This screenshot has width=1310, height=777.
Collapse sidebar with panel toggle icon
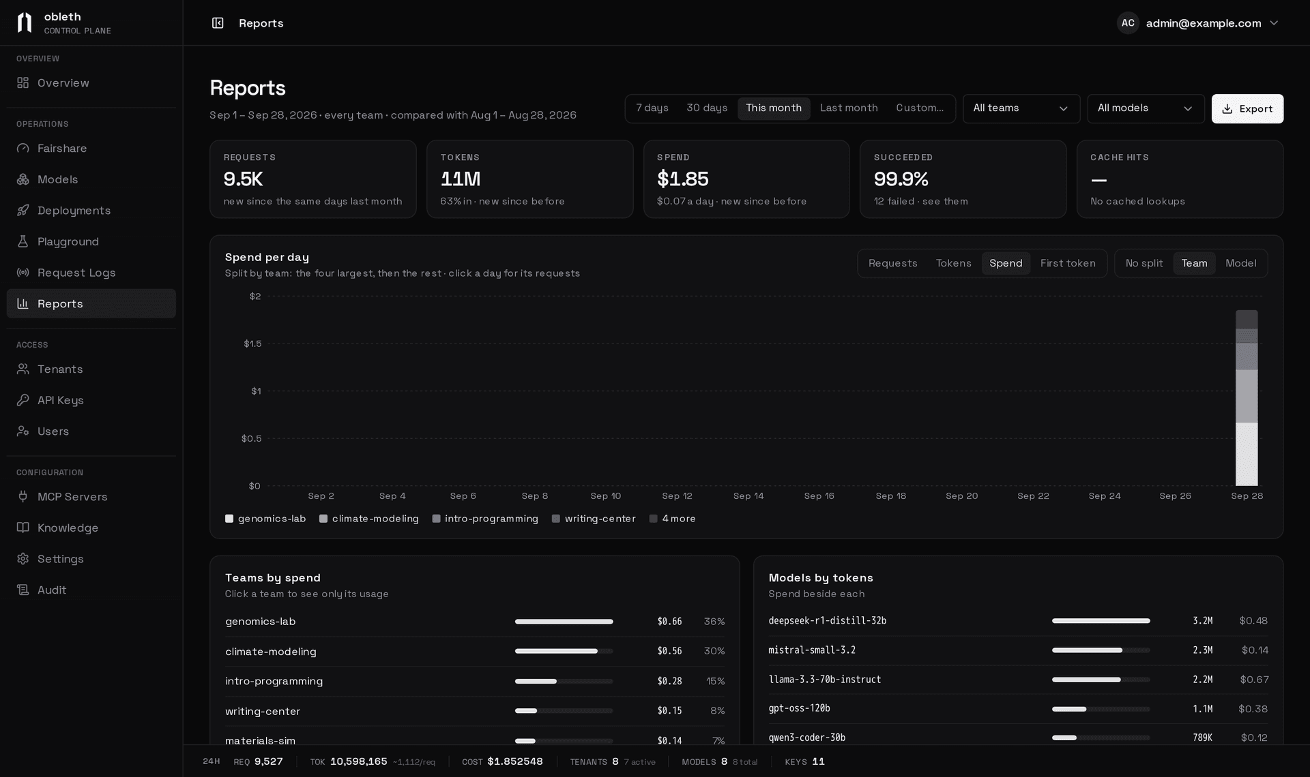(x=218, y=23)
